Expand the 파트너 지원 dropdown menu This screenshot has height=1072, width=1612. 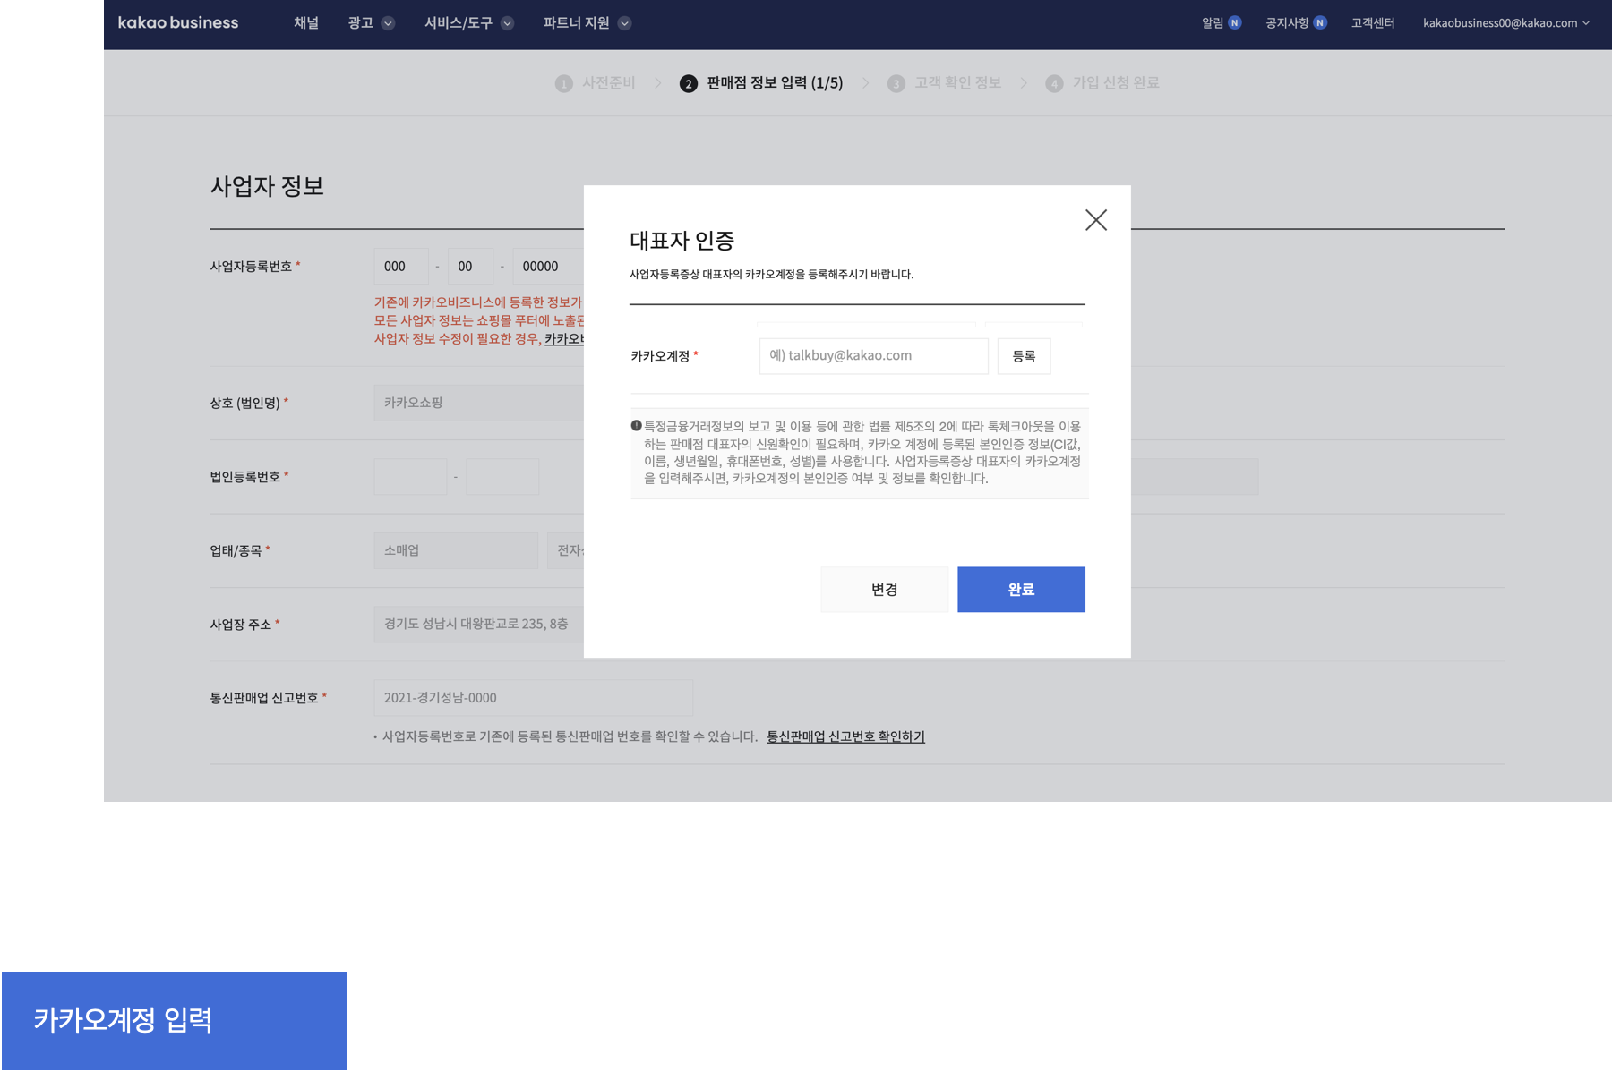pyautogui.click(x=587, y=23)
